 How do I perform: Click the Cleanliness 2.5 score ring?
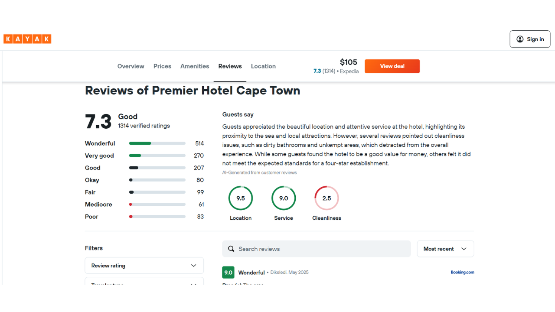coord(326,198)
